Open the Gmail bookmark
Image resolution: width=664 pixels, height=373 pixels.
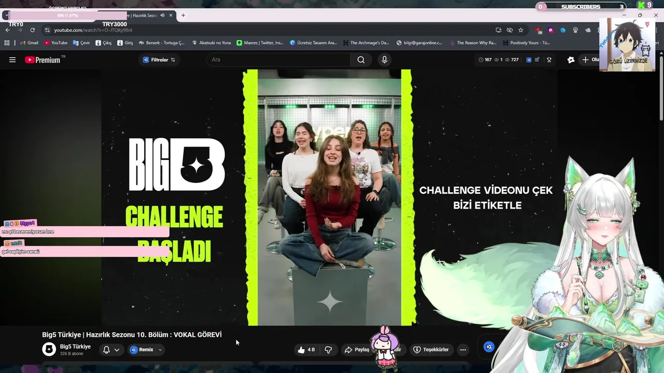pos(29,43)
